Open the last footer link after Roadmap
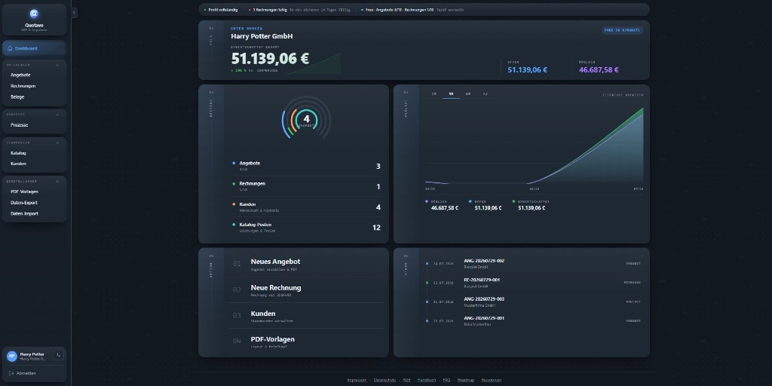The height and width of the screenshot is (386, 772). [492, 380]
